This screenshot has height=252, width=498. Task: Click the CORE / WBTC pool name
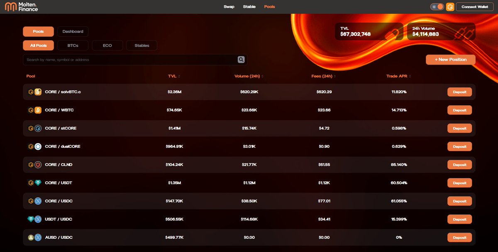(59, 110)
